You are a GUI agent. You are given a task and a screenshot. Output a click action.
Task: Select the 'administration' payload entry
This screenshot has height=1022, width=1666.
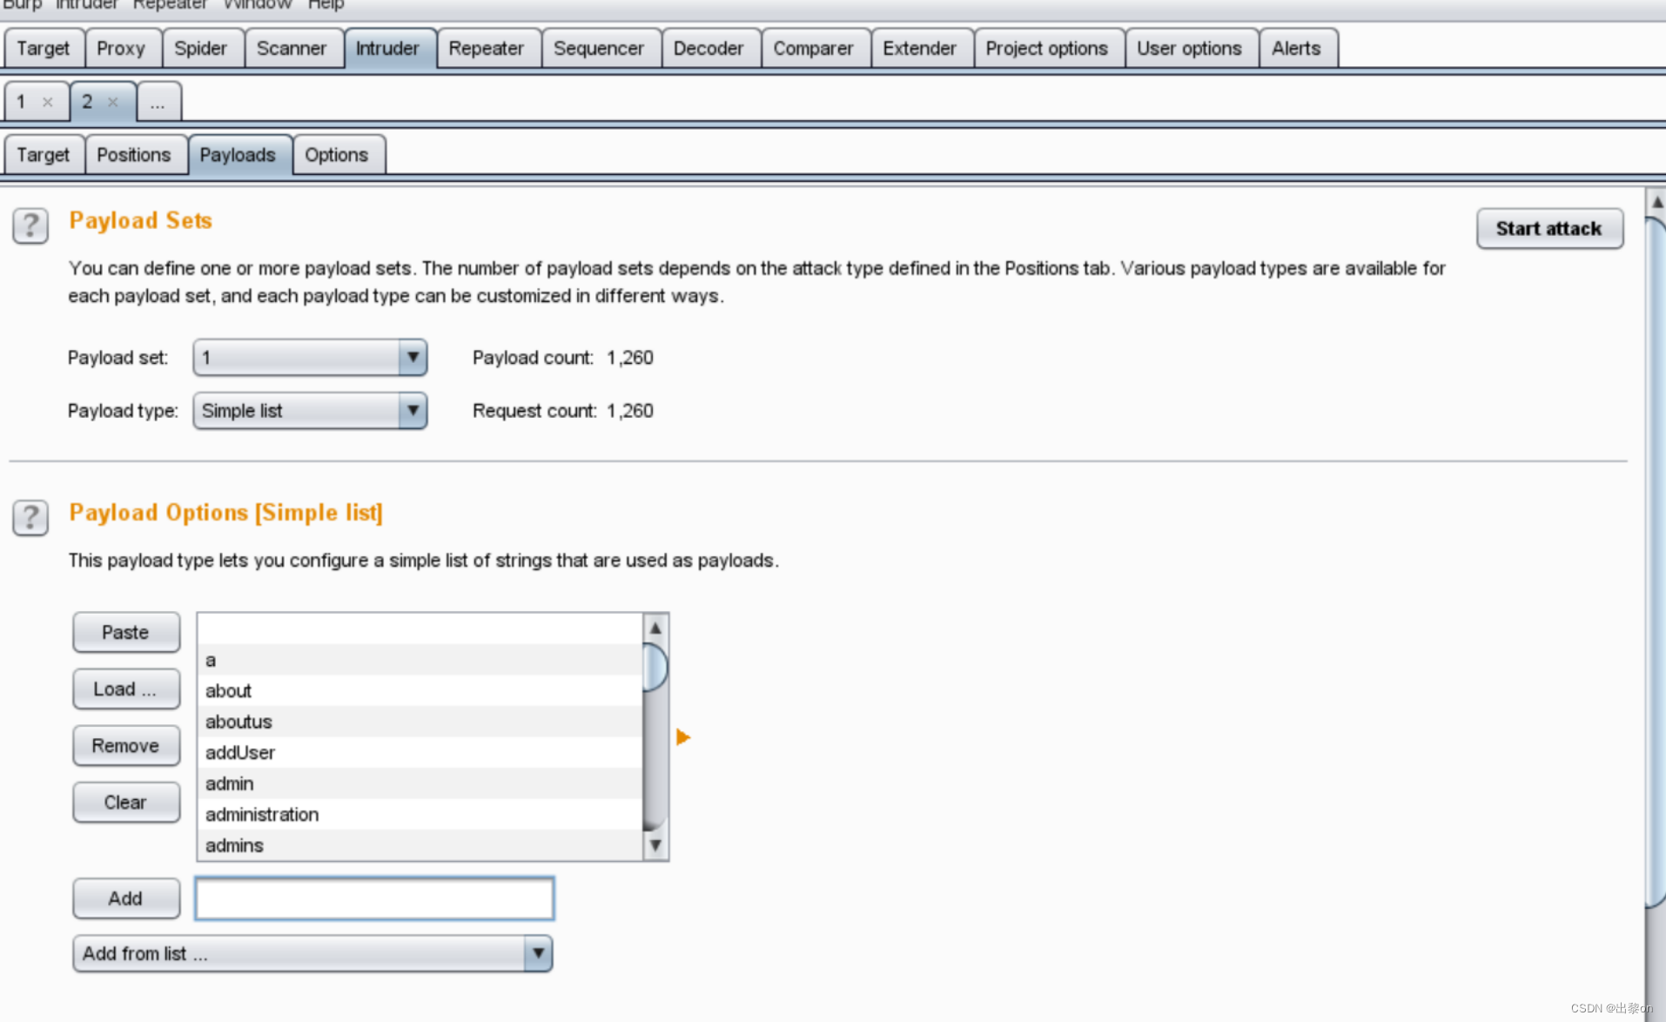point(420,815)
